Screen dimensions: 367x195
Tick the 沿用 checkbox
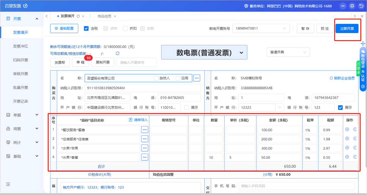click(178, 78)
